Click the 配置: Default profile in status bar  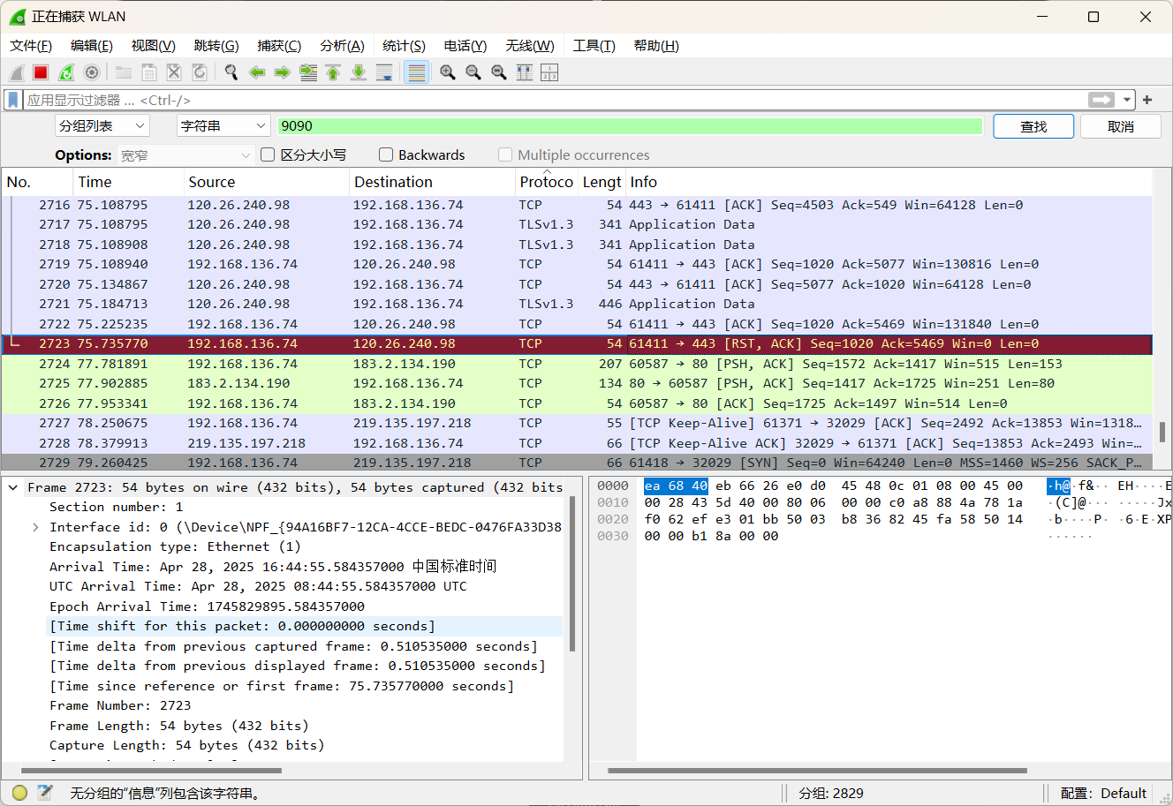(1103, 793)
